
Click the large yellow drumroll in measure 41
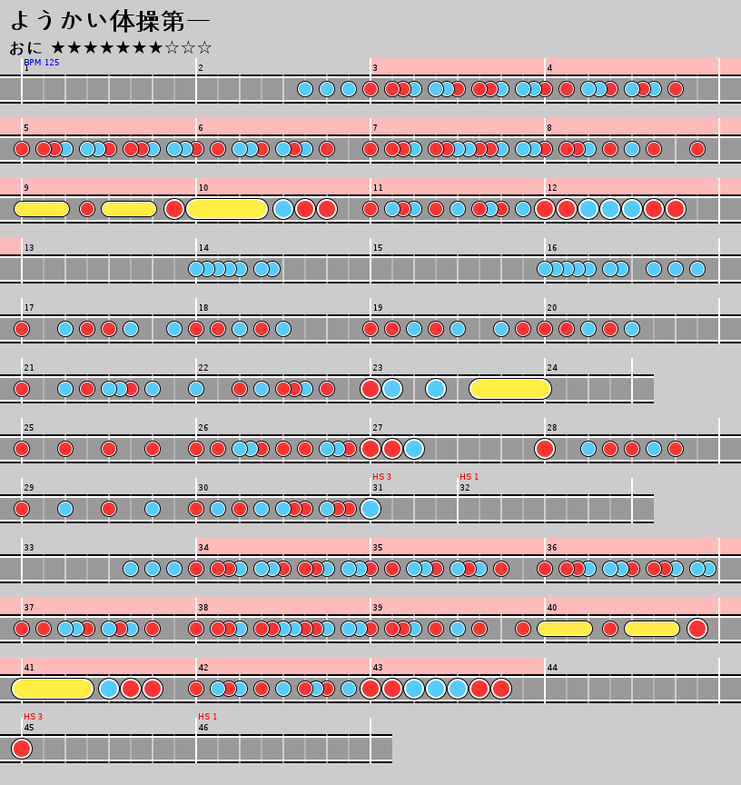coord(53,689)
